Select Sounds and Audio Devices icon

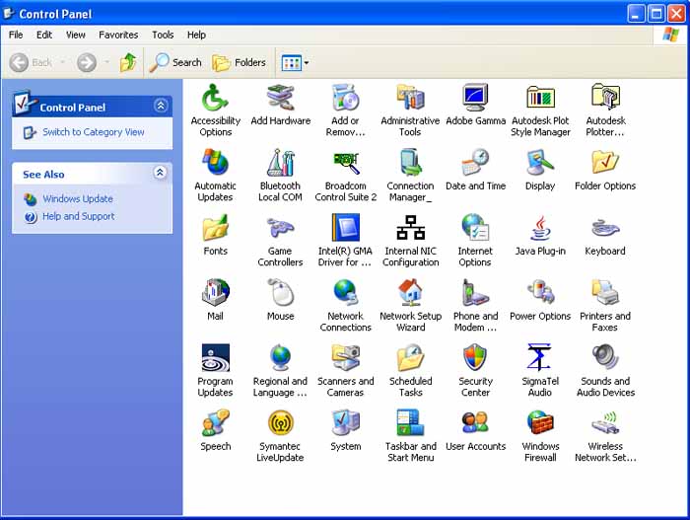605,356
